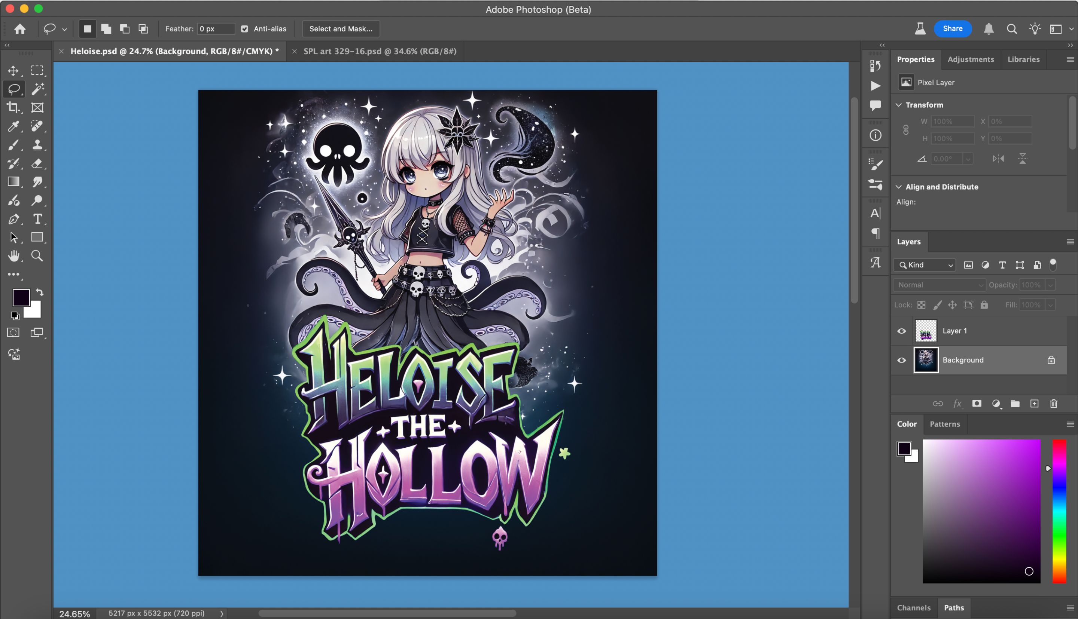Open the Kind filter dropdown
1078x619 pixels.
coord(924,265)
